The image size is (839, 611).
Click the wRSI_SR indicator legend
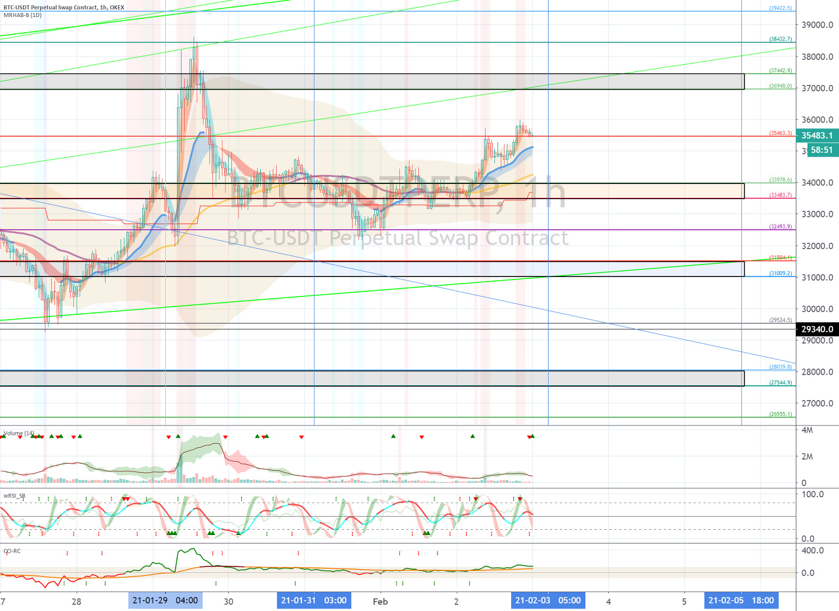point(14,496)
